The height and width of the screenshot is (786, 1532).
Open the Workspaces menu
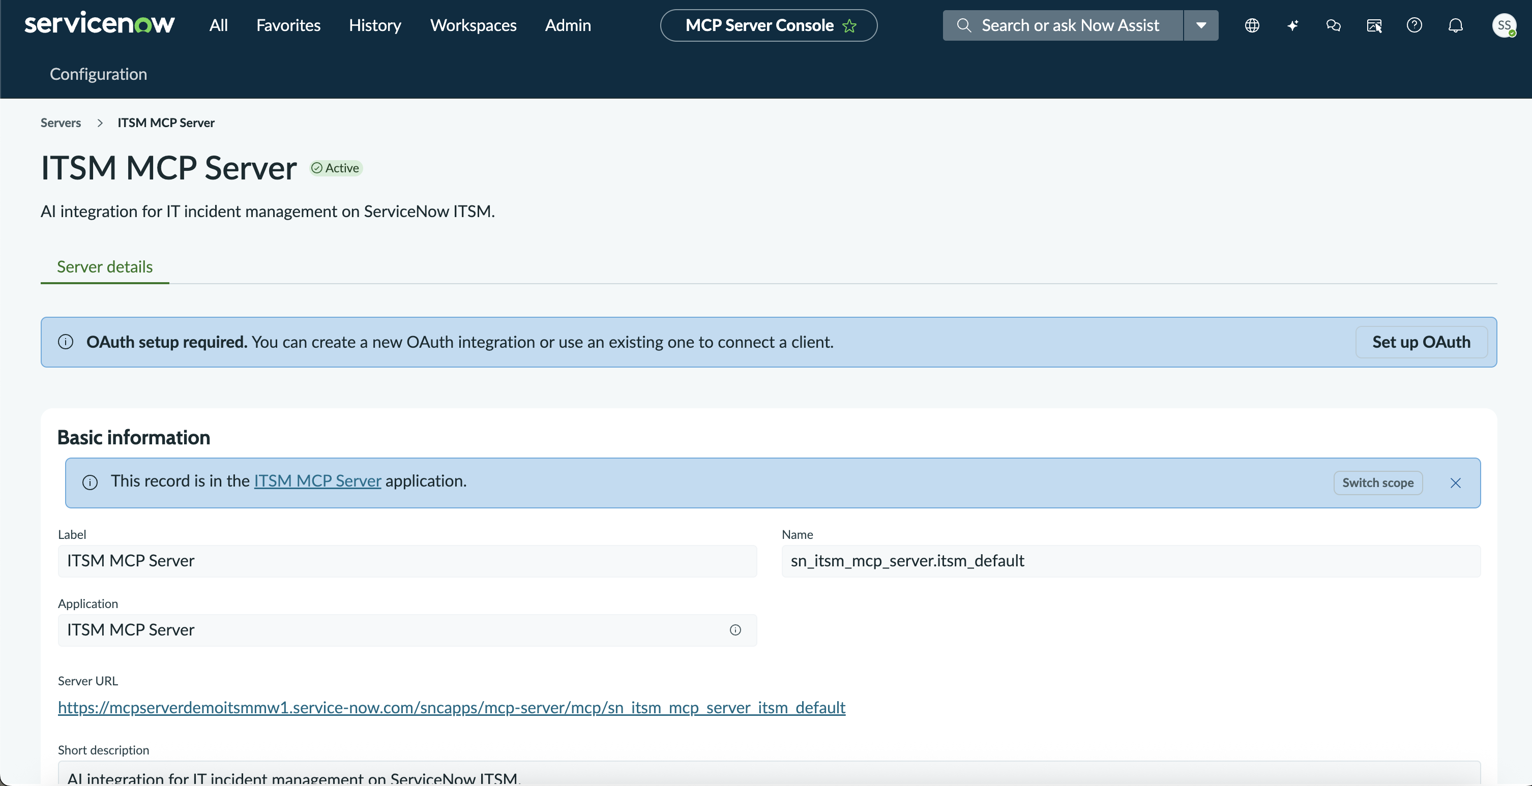(473, 25)
